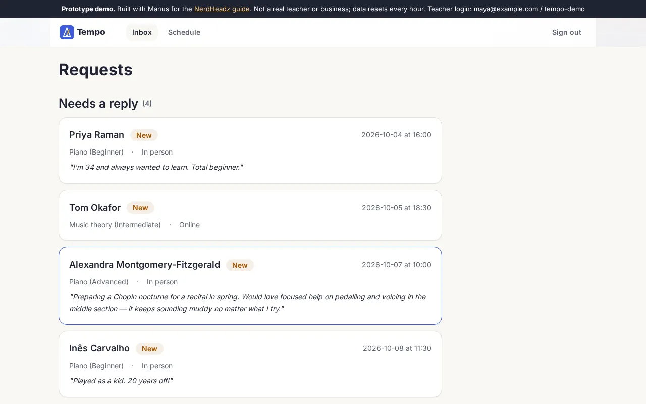Click the Chopin nocturne message text
646x404 pixels.
pyautogui.click(x=247, y=302)
